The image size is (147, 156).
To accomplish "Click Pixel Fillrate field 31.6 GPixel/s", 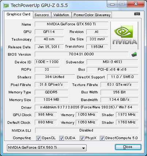I will coord(51,85).
